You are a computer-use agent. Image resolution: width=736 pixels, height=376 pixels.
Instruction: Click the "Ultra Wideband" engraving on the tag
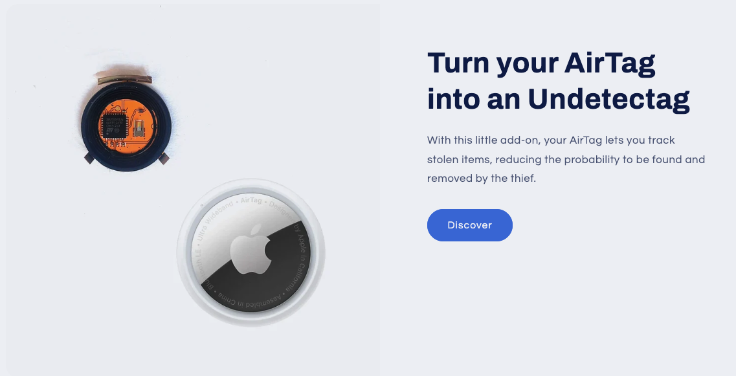point(214,219)
